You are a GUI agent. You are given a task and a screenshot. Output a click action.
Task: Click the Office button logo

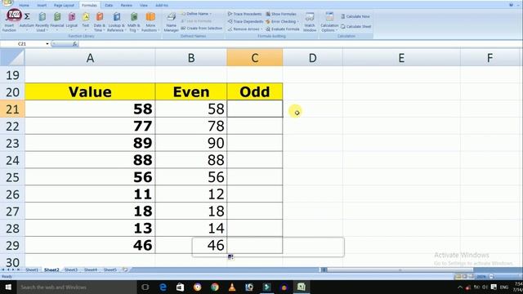(x=7, y=3)
